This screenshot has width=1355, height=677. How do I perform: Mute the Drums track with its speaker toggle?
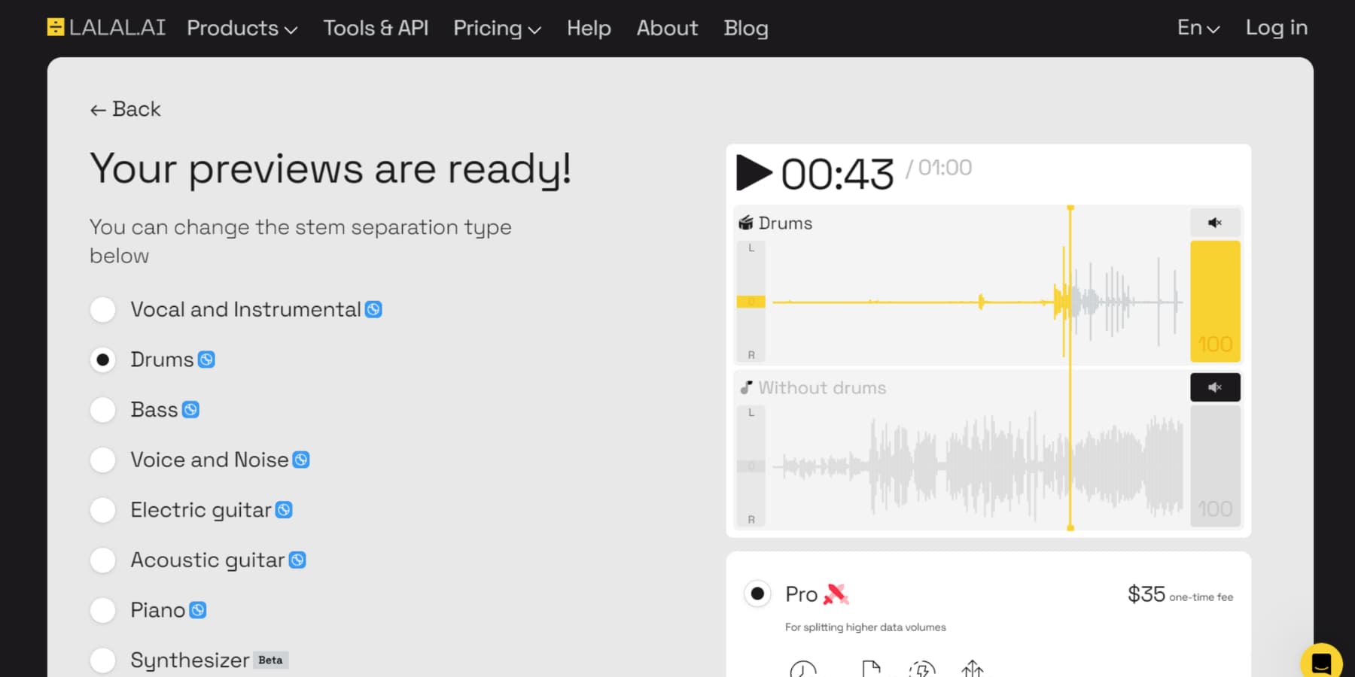pyautogui.click(x=1214, y=223)
